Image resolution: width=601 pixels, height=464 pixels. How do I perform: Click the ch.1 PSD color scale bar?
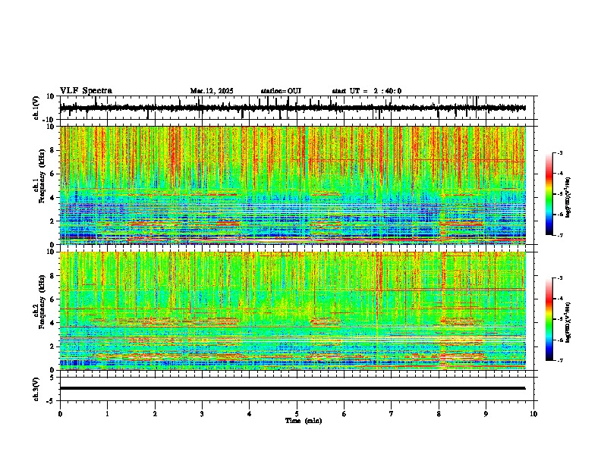tap(549, 194)
